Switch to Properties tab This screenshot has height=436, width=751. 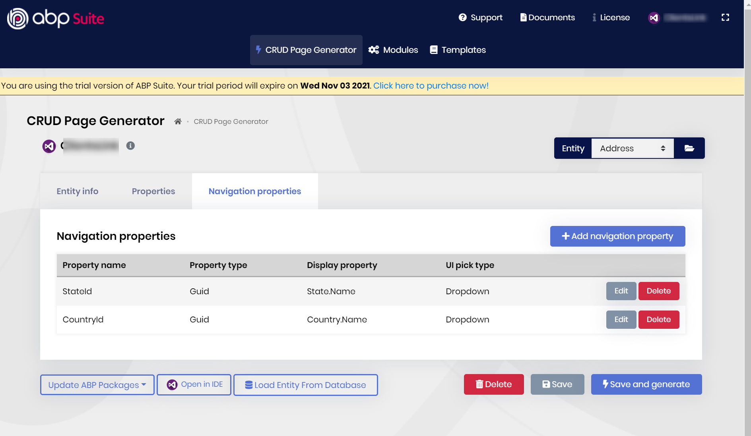tap(153, 191)
